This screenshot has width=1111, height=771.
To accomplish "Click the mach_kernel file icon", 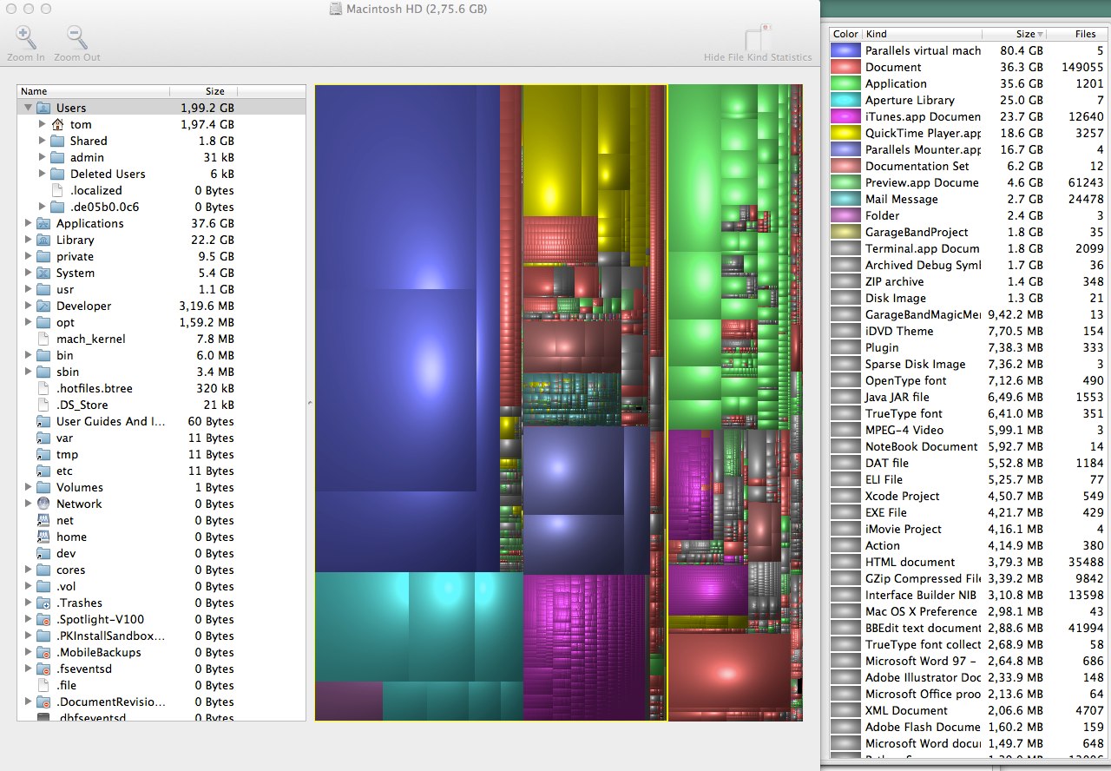I will (43, 339).
